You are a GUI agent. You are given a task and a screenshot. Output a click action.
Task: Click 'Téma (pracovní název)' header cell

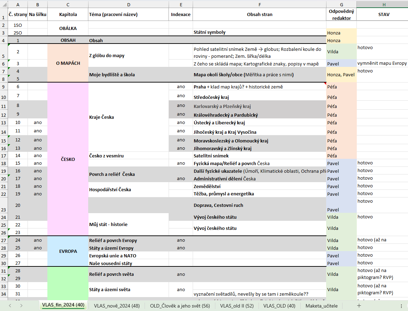coord(129,14)
